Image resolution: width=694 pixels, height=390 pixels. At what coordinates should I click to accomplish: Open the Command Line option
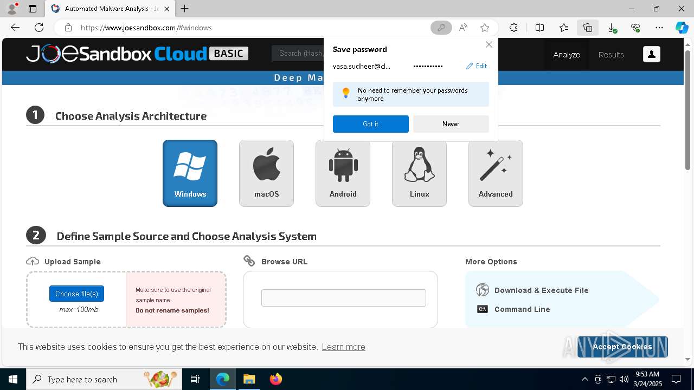click(x=513, y=309)
